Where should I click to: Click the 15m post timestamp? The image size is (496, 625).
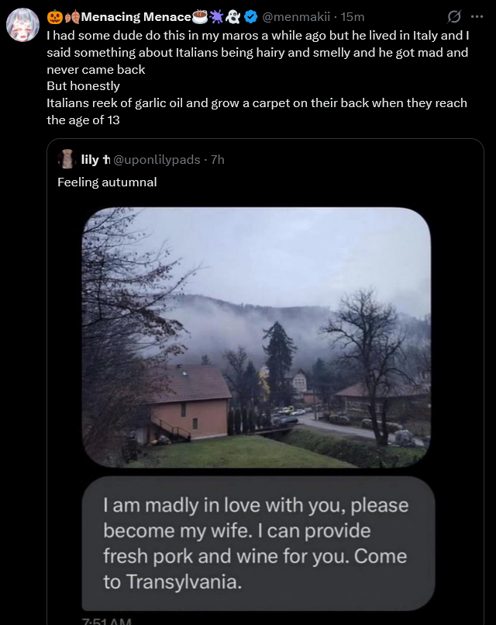coord(353,17)
